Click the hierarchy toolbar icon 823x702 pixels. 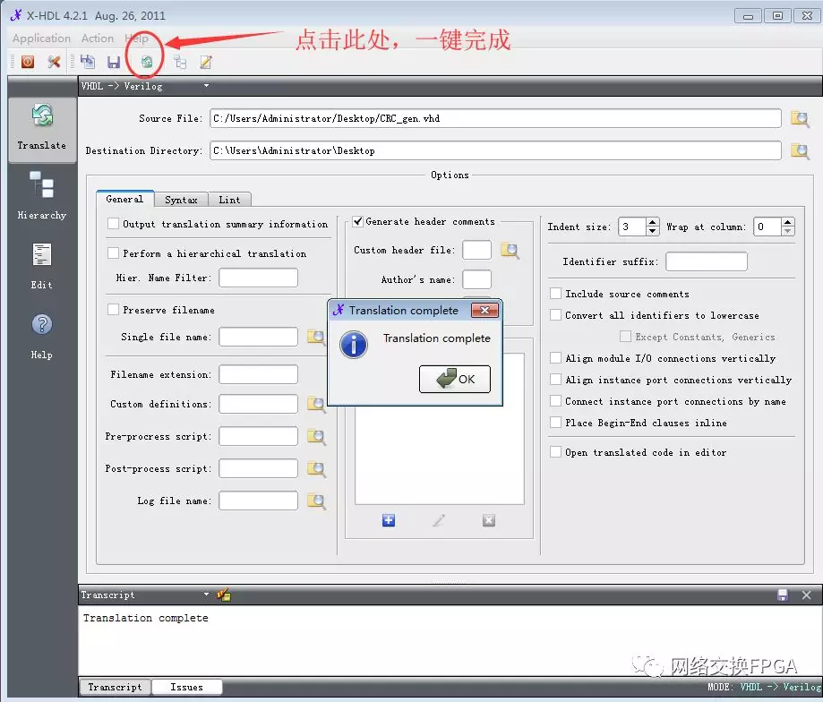pyautogui.click(x=180, y=62)
